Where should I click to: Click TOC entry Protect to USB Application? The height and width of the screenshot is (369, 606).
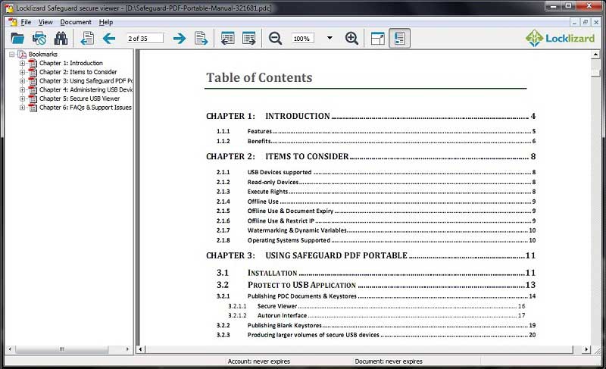[x=376, y=285]
